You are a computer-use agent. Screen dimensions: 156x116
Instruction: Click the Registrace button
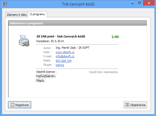click(20, 105)
